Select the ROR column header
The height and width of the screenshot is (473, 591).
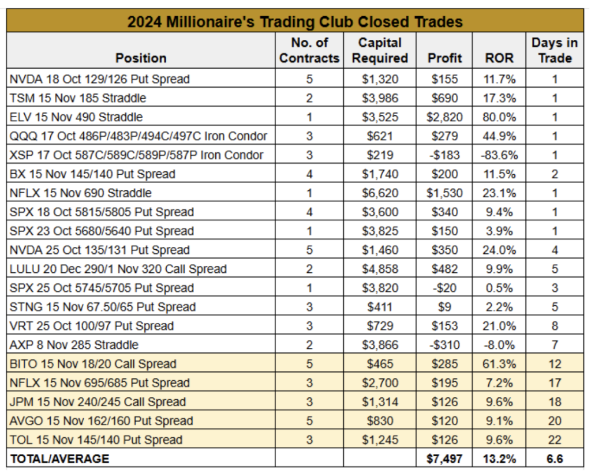pyautogui.click(x=499, y=50)
